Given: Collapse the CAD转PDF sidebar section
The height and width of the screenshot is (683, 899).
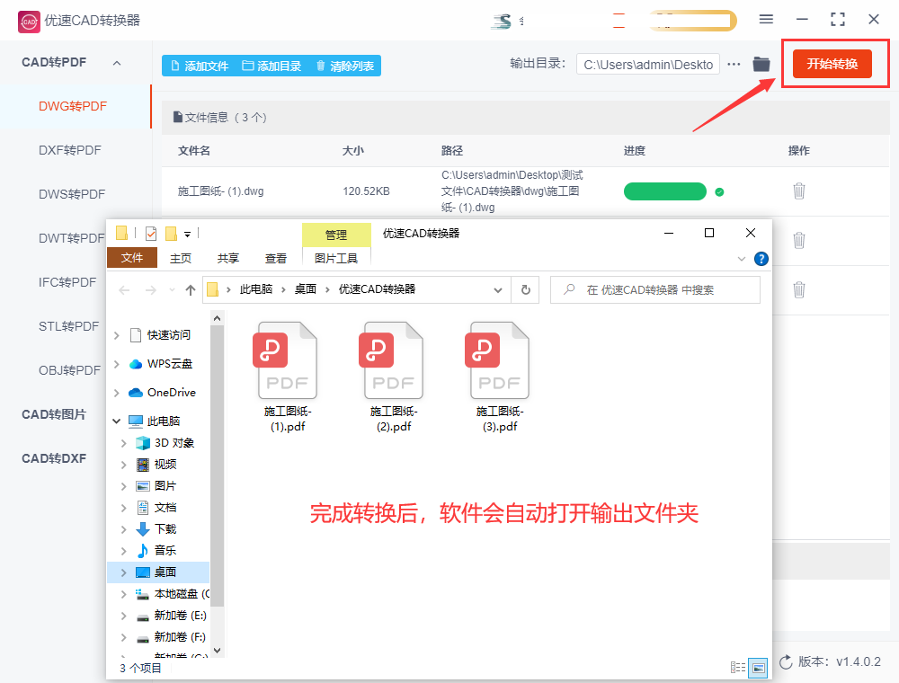Looking at the screenshot, I should click(x=117, y=63).
